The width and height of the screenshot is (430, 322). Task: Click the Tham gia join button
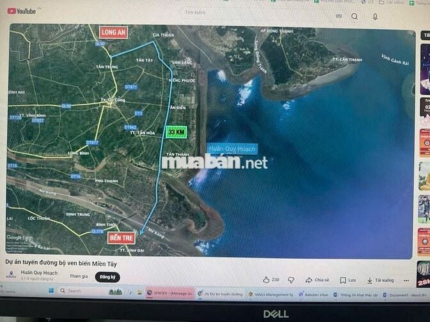click(x=79, y=276)
